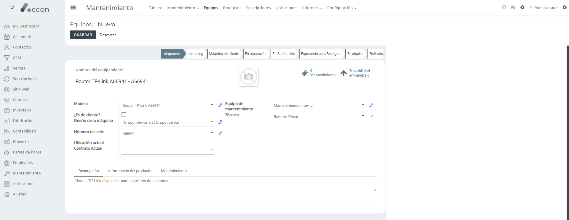569x220 pixels.
Task: Open the chat conversations icon
Action: (513, 7)
